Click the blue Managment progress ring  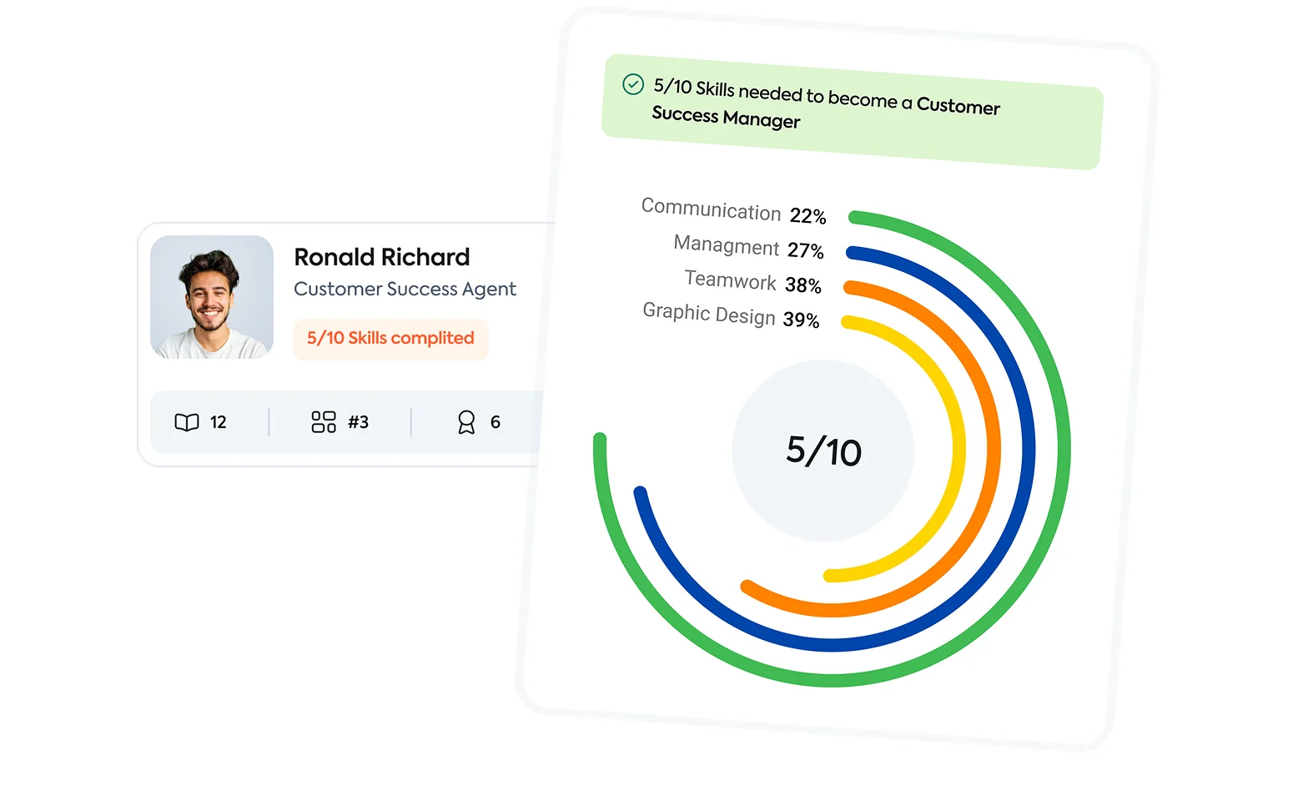coord(1029,451)
